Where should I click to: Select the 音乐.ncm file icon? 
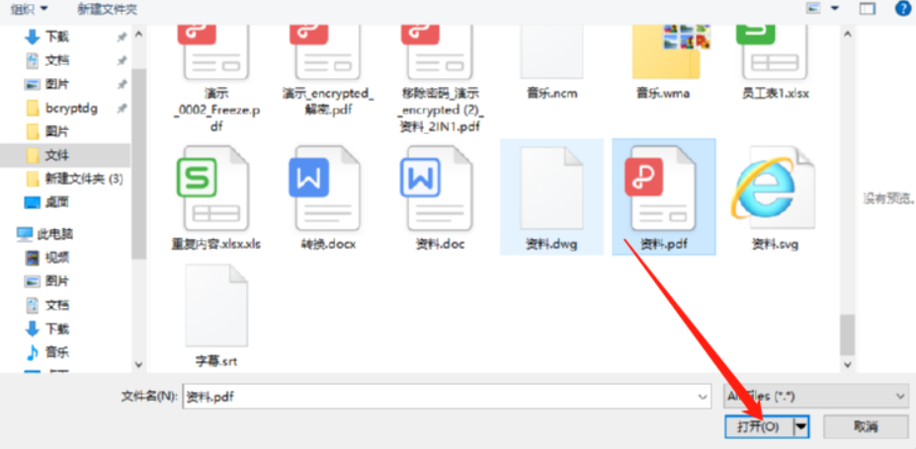[x=551, y=52]
